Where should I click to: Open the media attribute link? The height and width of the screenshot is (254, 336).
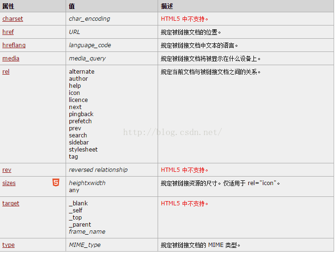click(11, 58)
